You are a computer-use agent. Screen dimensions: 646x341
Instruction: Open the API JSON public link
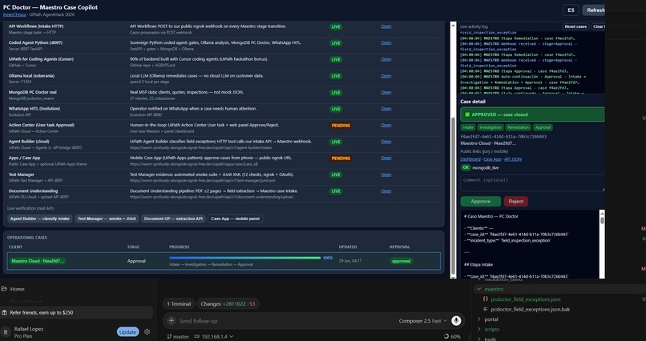tap(512, 159)
